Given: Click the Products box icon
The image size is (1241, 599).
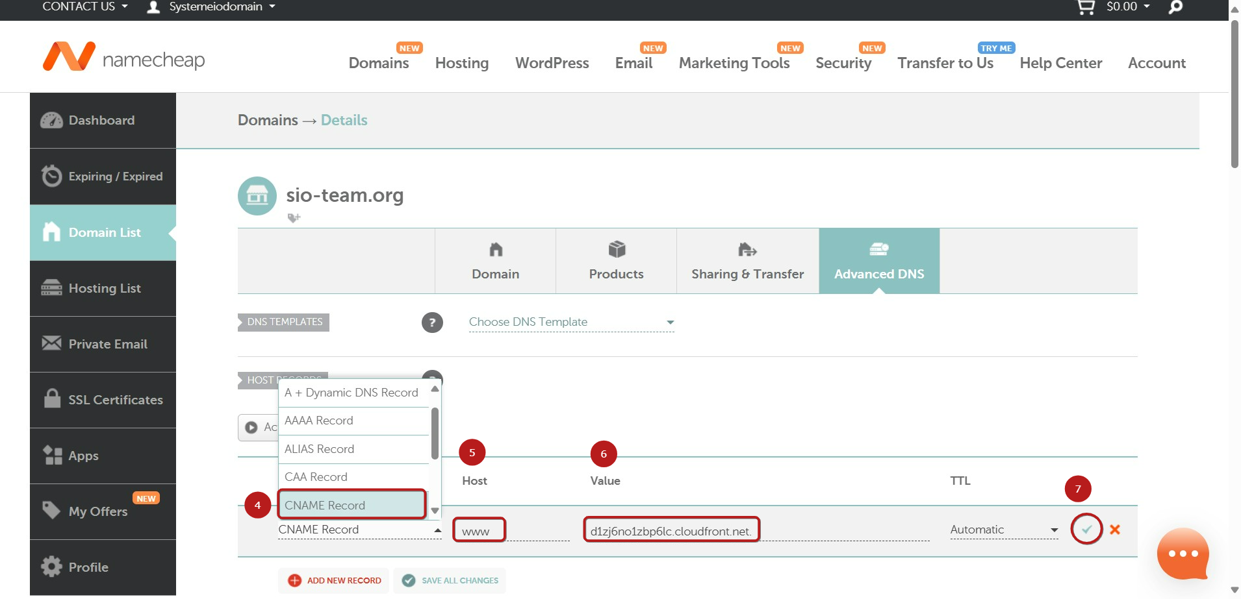Looking at the screenshot, I should pyautogui.click(x=617, y=249).
